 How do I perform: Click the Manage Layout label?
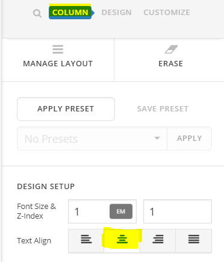pyautogui.click(x=58, y=64)
